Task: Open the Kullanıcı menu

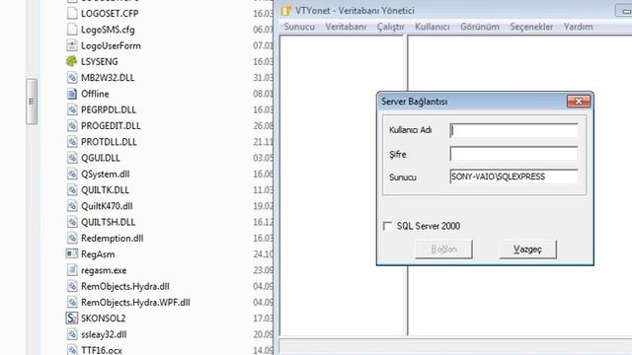Action: 433,27
